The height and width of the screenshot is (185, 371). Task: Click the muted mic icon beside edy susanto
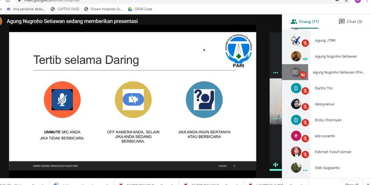[305, 139]
